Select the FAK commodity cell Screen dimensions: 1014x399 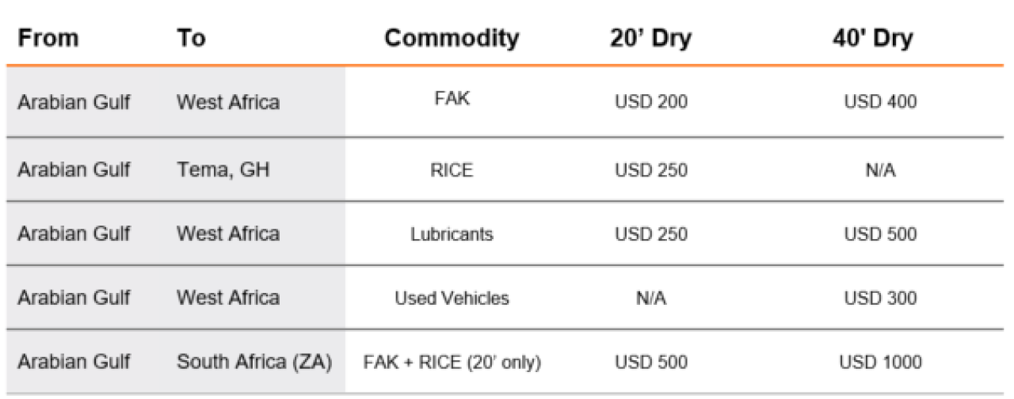(452, 101)
